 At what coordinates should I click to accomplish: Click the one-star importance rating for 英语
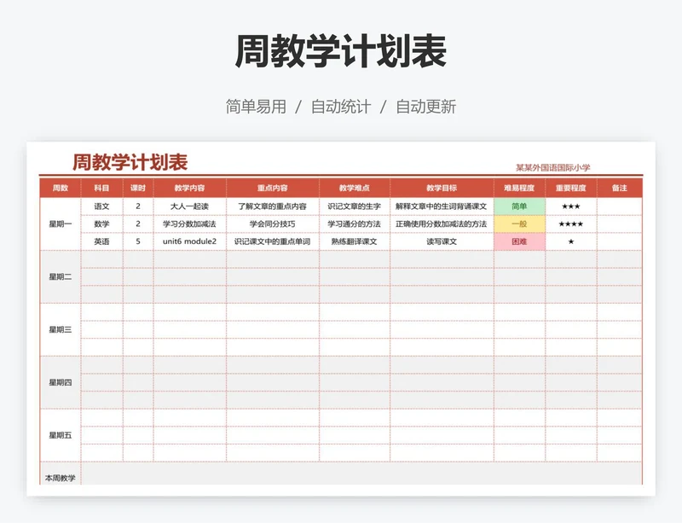pos(570,241)
